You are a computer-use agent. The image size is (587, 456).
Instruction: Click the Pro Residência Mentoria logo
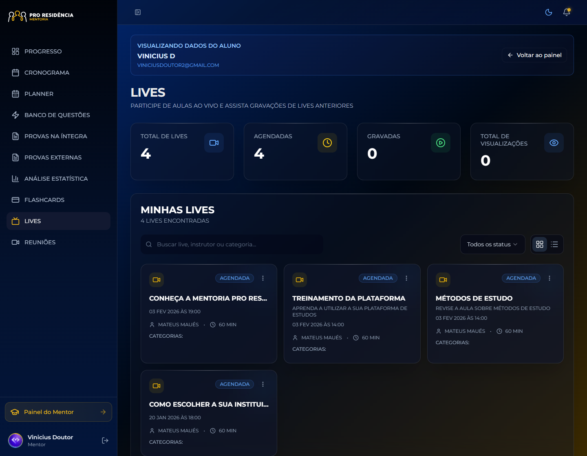41,16
